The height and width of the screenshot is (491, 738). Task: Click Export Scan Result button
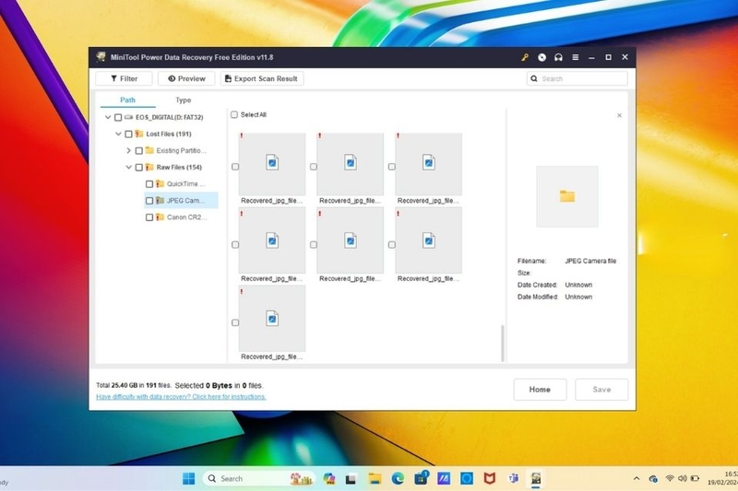pos(262,78)
